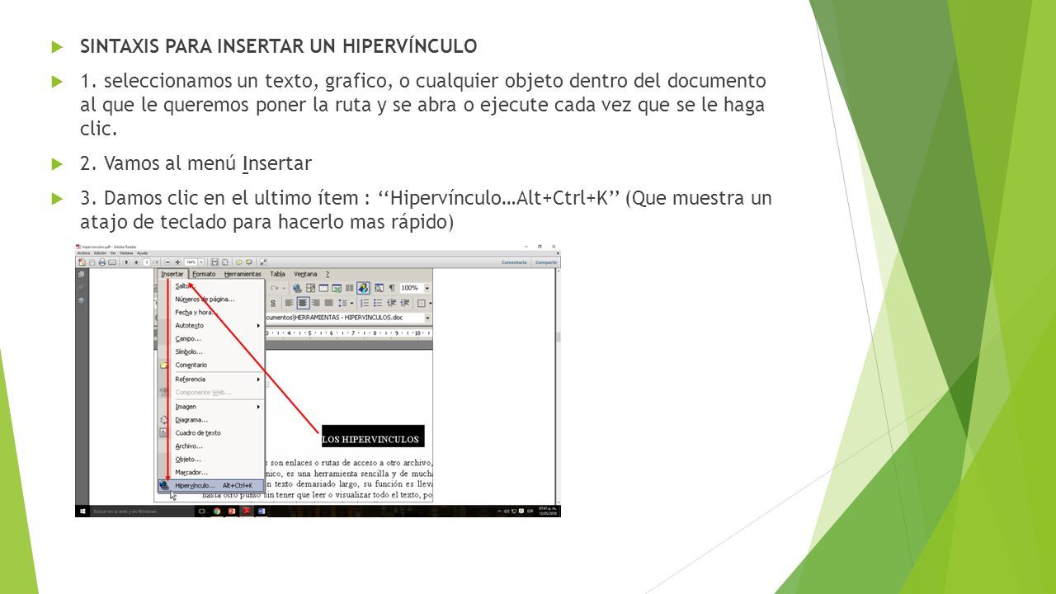Click the Print icon in Adobe Reader
This screenshot has width=1056, height=594.
pos(102,262)
